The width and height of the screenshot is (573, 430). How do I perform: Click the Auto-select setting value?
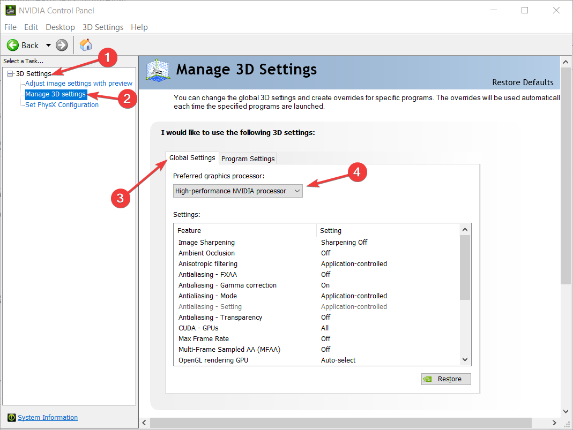338,360
